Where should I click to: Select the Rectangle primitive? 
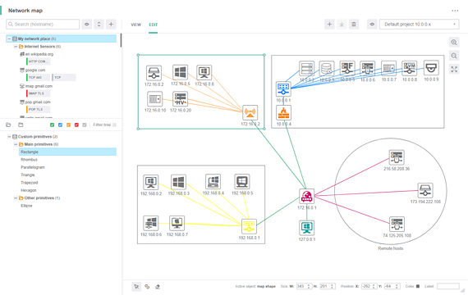(67, 152)
